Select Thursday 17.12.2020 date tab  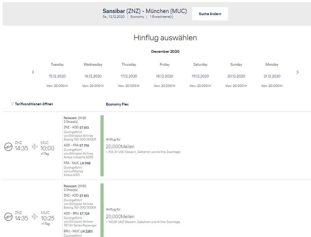click(x=129, y=75)
